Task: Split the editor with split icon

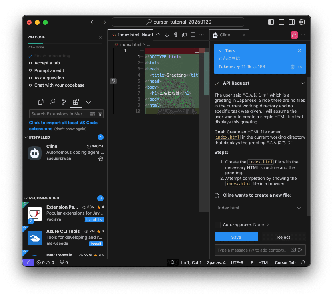Action: (193, 35)
